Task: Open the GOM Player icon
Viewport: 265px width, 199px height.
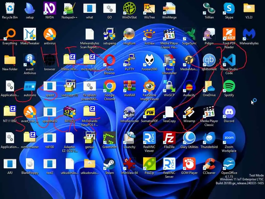Action: click(189, 164)
